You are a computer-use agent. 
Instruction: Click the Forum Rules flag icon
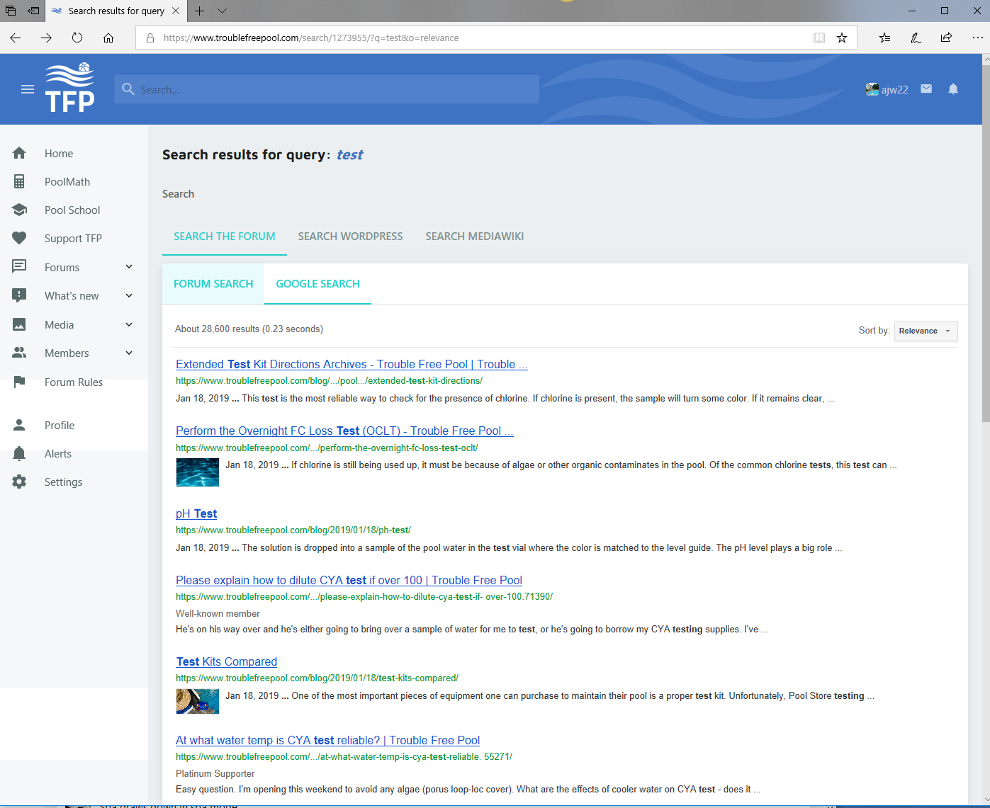coord(19,382)
